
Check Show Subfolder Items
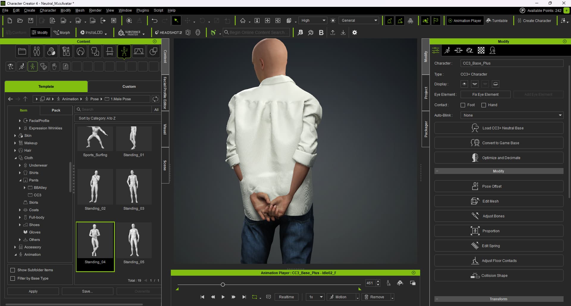pyautogui.click(x=12, y=270)
